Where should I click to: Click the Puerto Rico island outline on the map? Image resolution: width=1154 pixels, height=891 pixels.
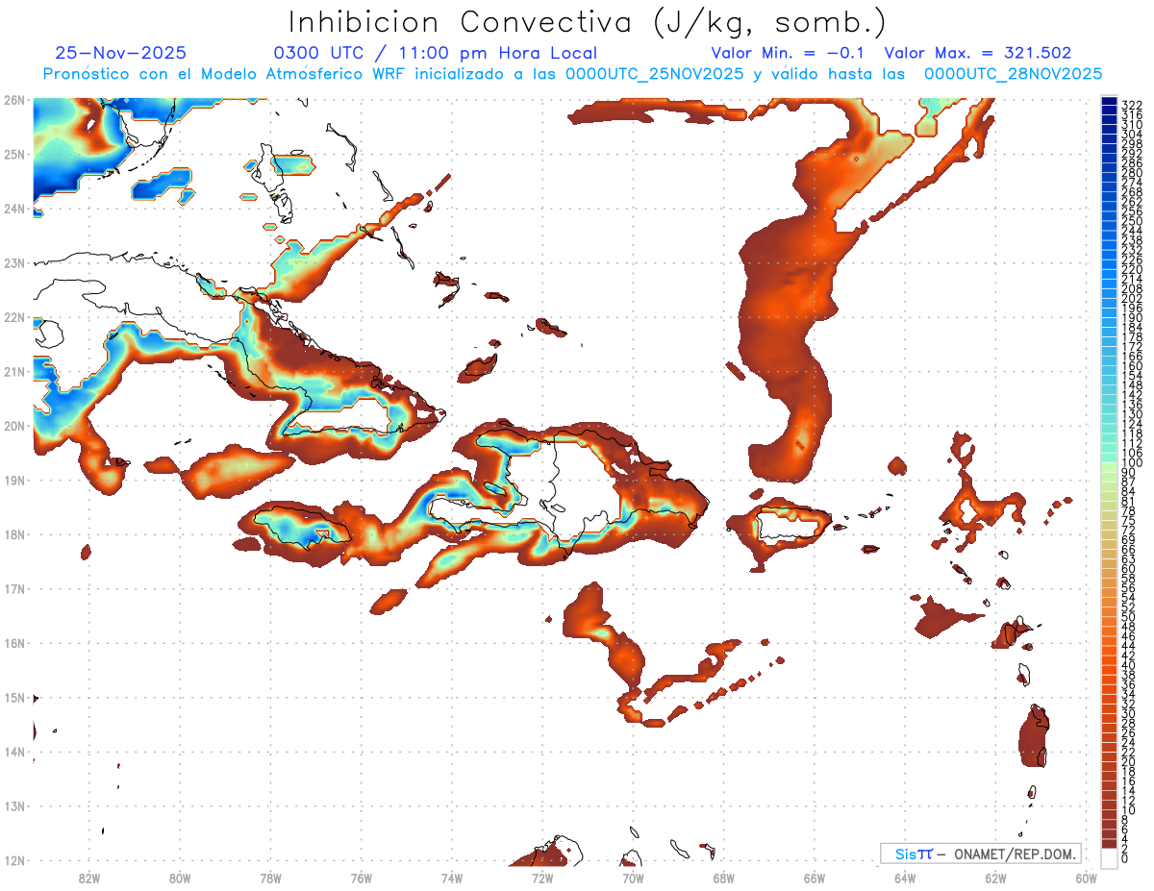pos(794,525)
